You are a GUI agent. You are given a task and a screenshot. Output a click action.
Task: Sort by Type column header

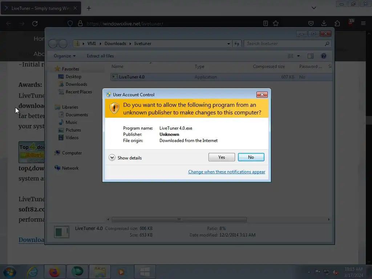tap(199, 66)
